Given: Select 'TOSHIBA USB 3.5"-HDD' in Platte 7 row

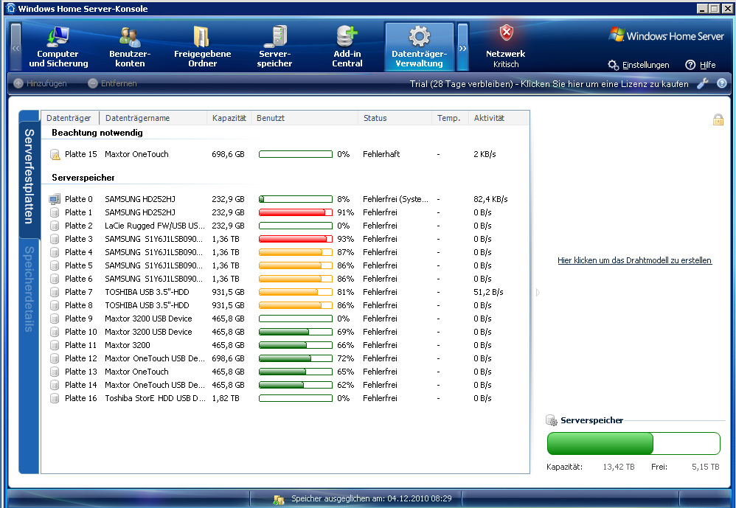Looking at the screenshot, I should coord(147,292).
